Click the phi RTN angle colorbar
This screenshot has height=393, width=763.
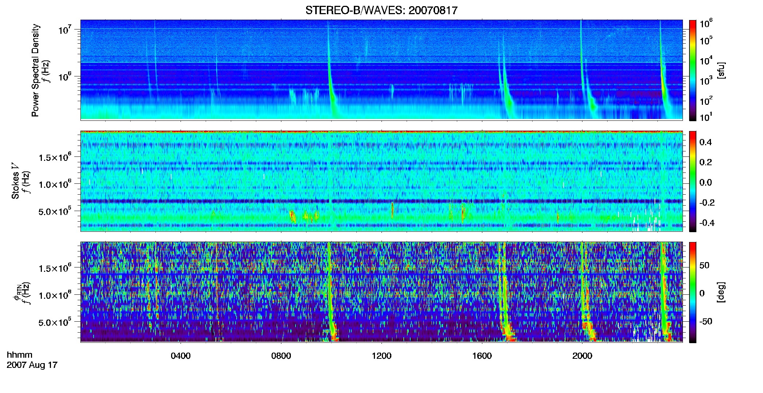(693, 292)
